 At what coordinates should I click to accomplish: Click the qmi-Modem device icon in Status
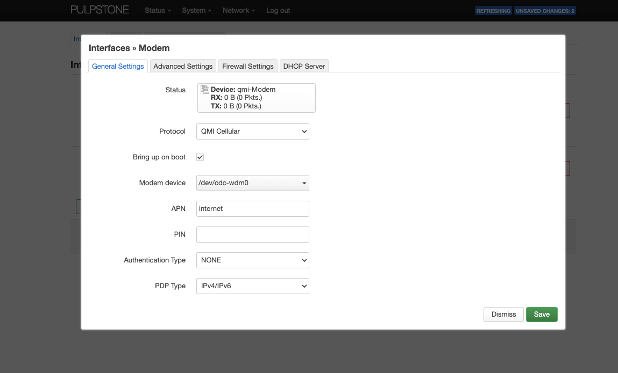(204, 90)
